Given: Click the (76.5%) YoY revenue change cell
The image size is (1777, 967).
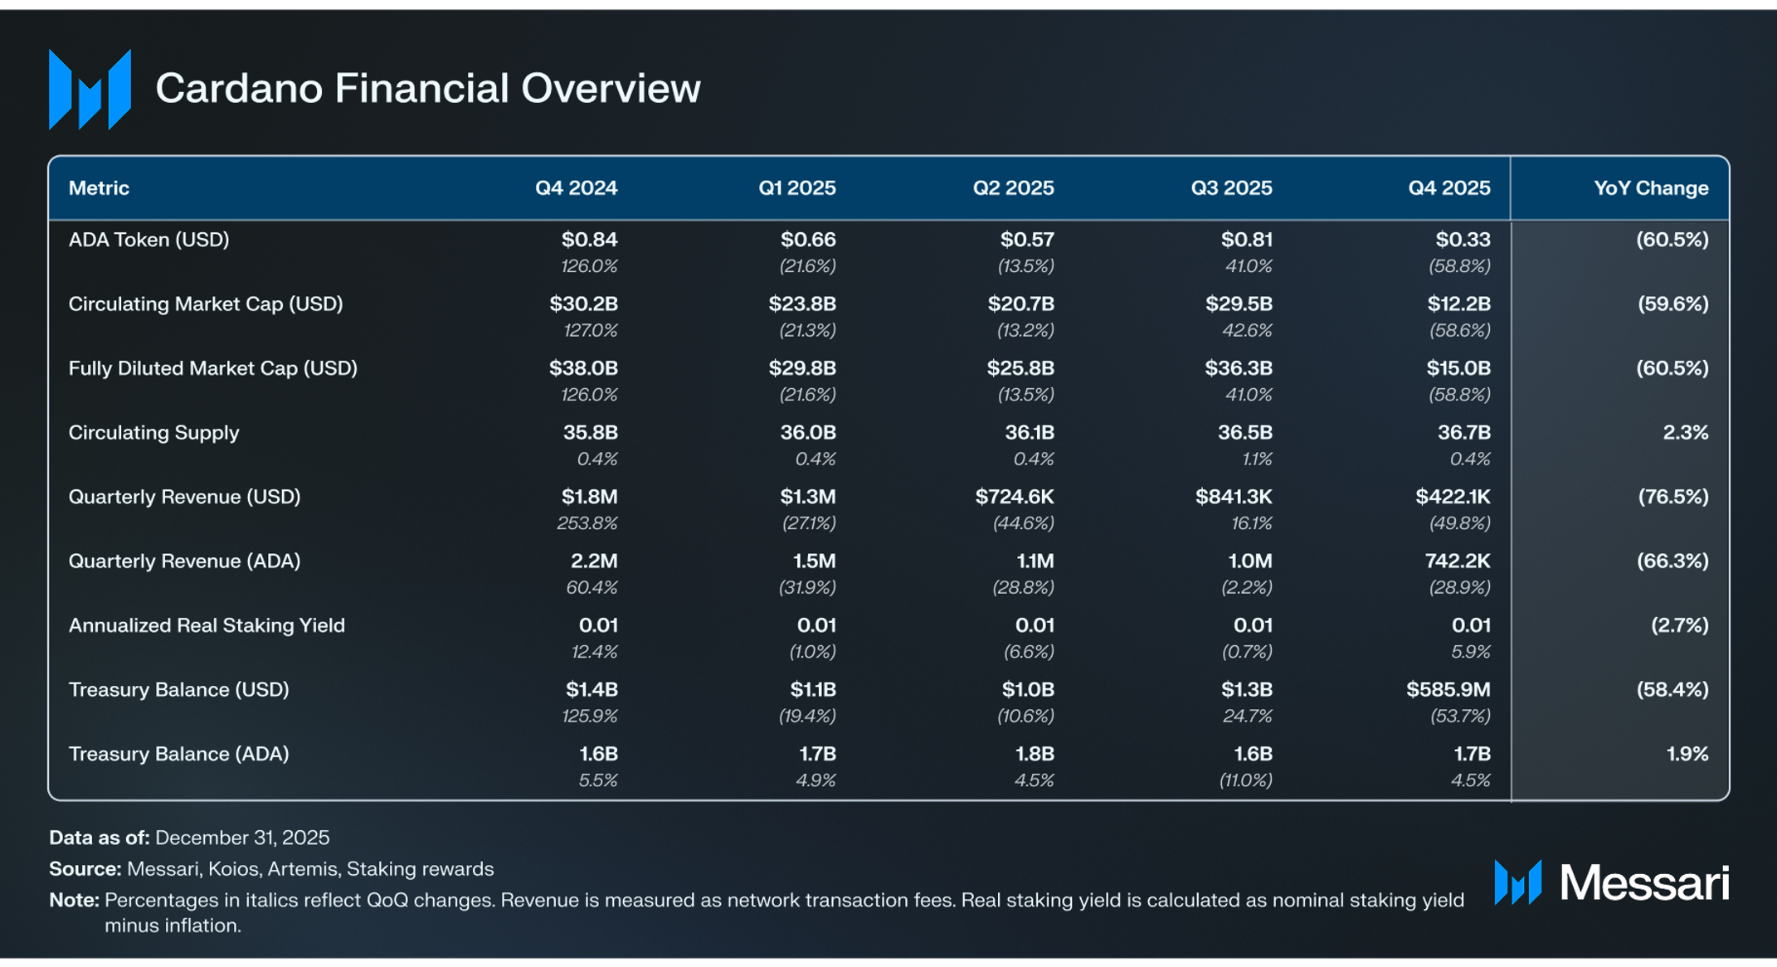Looking at the screenshot, I should point(1672,497).
